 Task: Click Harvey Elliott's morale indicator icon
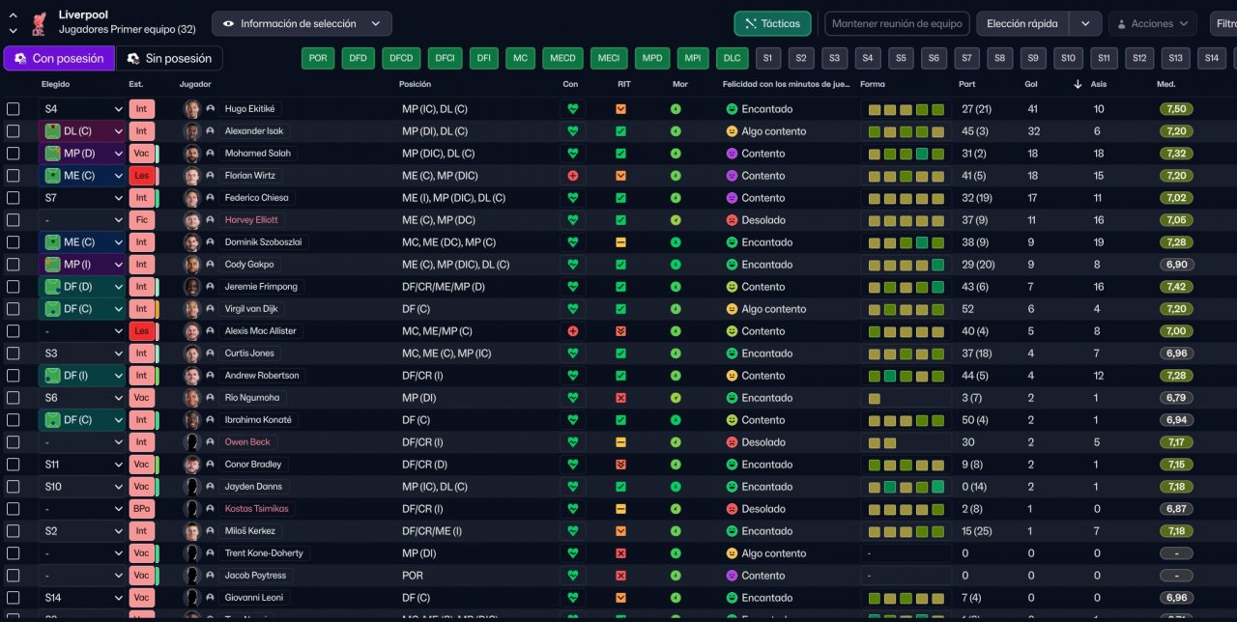pos(676,220)
